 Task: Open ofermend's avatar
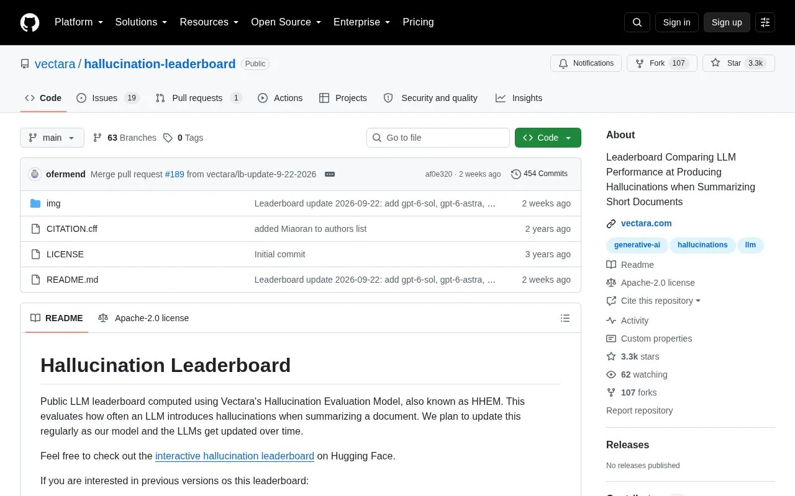35,174
